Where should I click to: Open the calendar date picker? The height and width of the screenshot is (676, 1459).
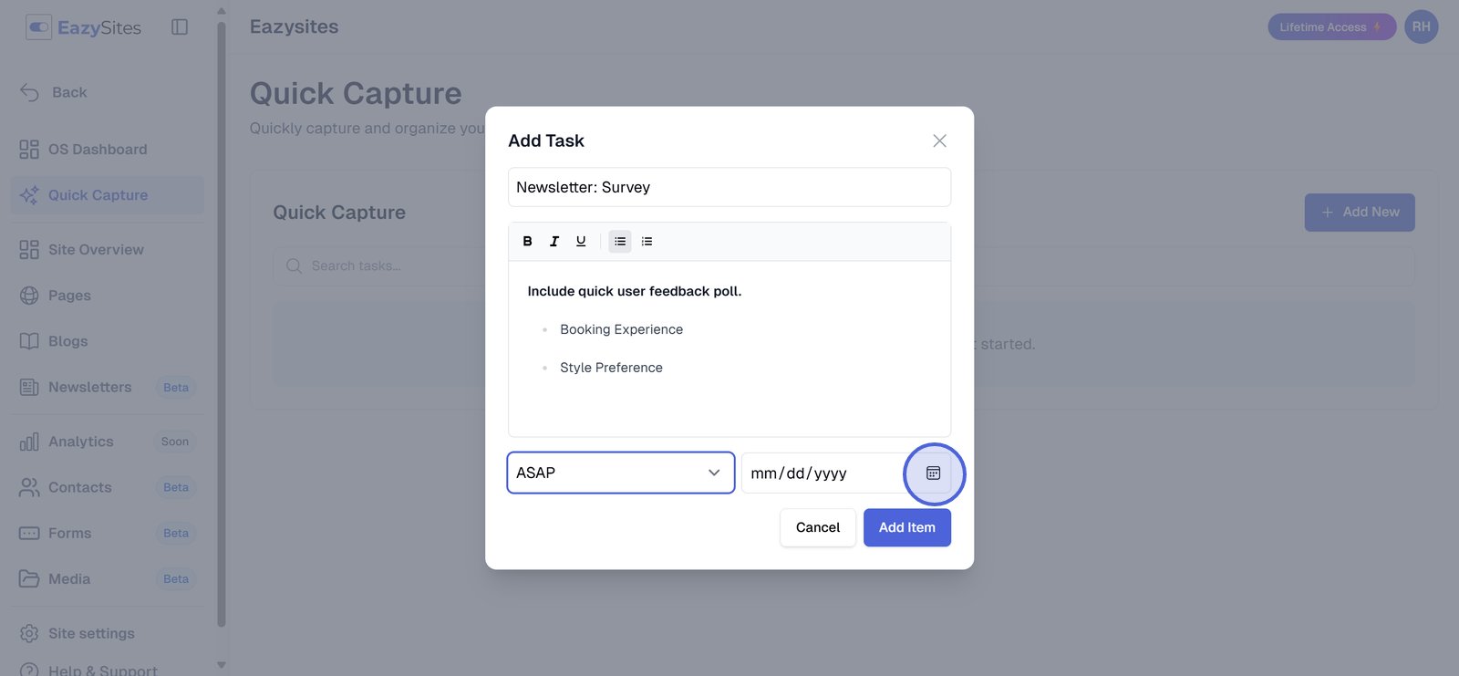coord(933,473)
